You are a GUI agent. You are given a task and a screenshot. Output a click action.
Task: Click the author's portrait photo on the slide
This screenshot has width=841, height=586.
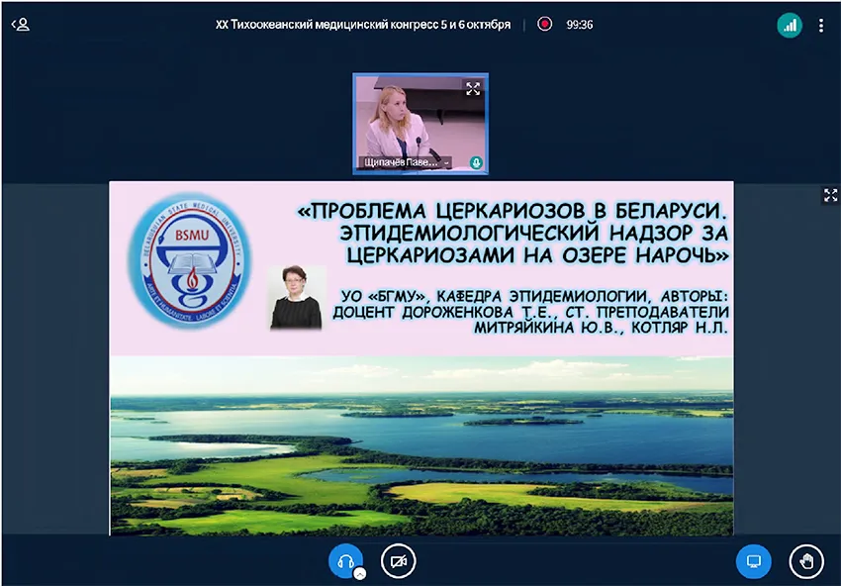point(297,297)
